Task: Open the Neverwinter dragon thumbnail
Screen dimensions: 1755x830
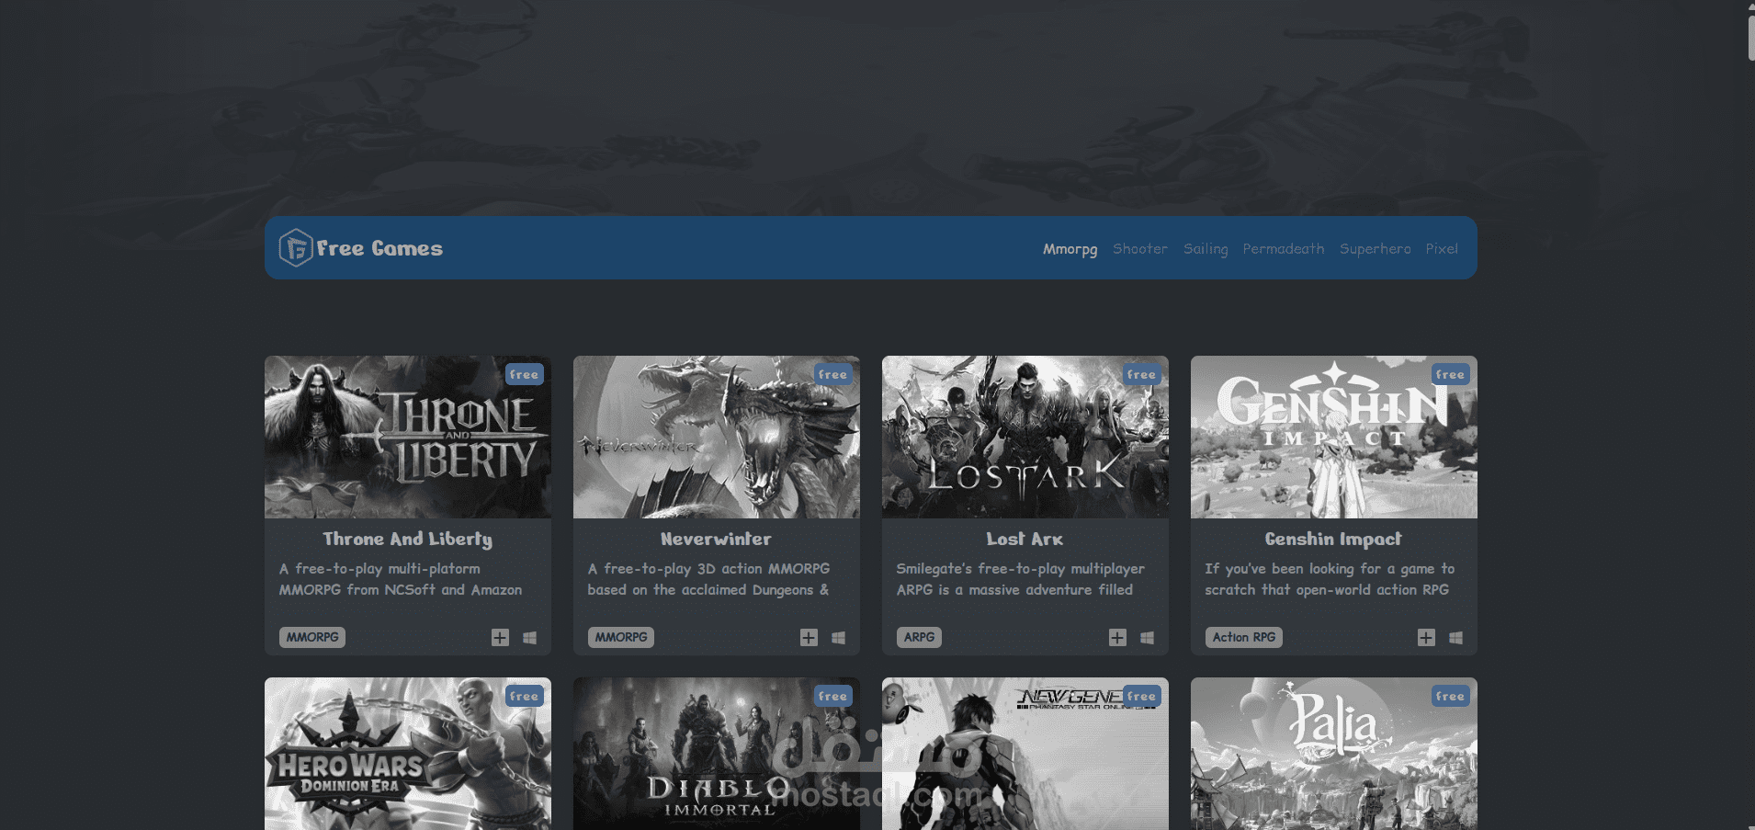Action: pyautogui.click(x=717, y=438)
